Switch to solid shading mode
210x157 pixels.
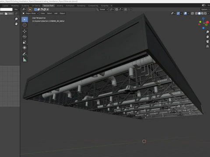[x=199, y=14]
